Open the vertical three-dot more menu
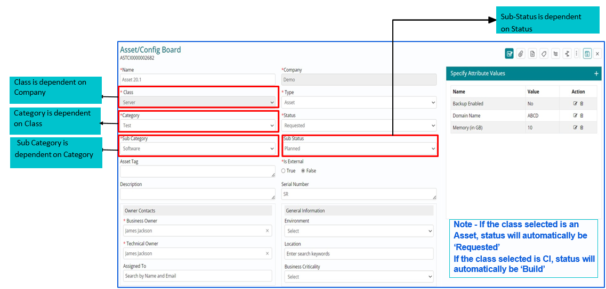 [x=577, y=54]
